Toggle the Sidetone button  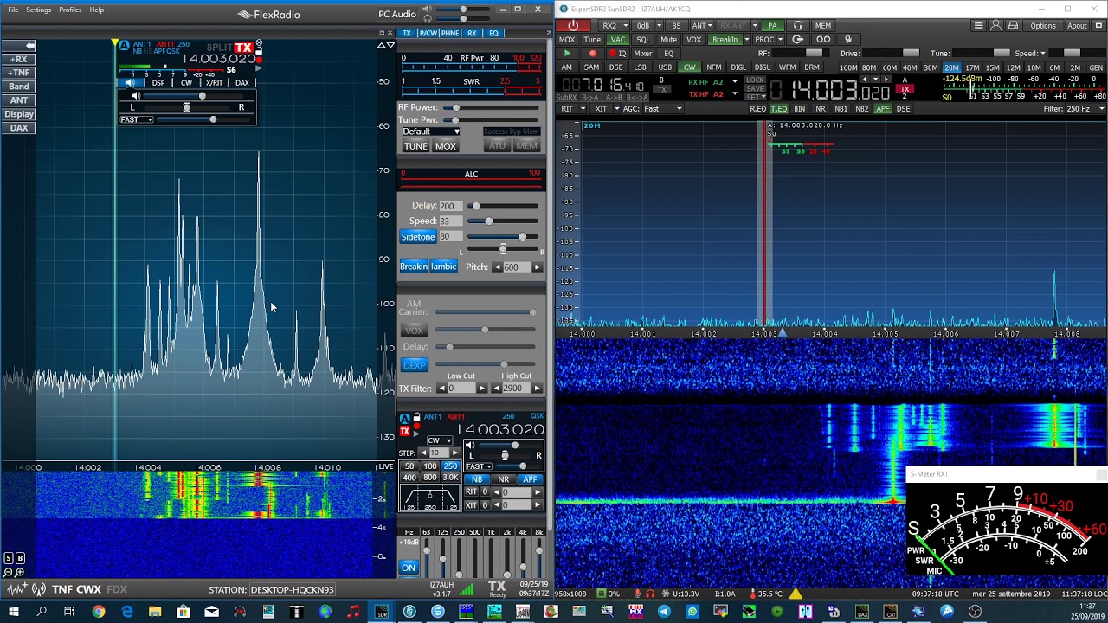417,237
